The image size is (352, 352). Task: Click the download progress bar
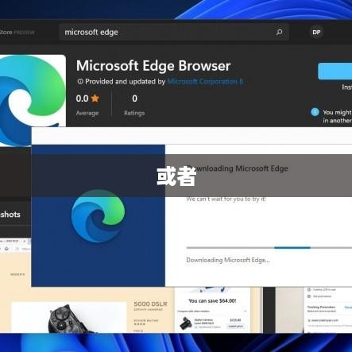tap(269, 248)
